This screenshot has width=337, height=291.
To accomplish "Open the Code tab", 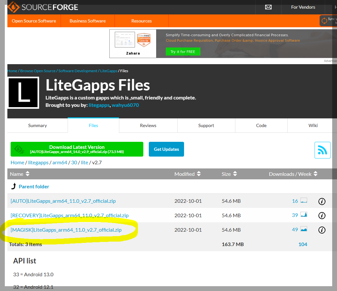I will pyautogui.click(x=261, y=125).
